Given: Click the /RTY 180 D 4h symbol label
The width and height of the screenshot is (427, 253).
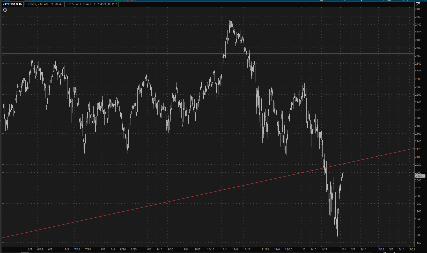Looking at the screenshot, I should 12,4.
